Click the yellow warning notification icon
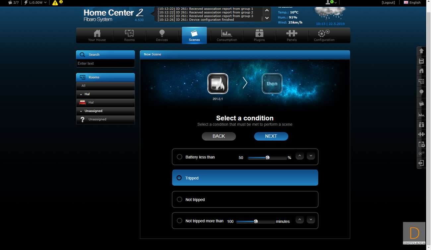 tap(55, 3)
